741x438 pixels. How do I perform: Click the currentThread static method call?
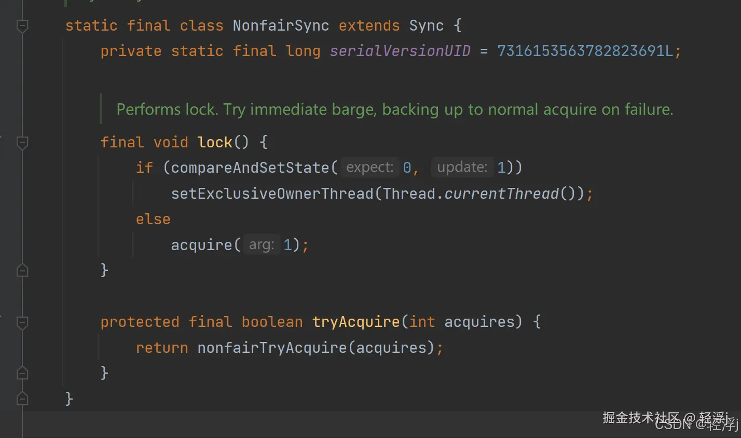coord(502,194)
